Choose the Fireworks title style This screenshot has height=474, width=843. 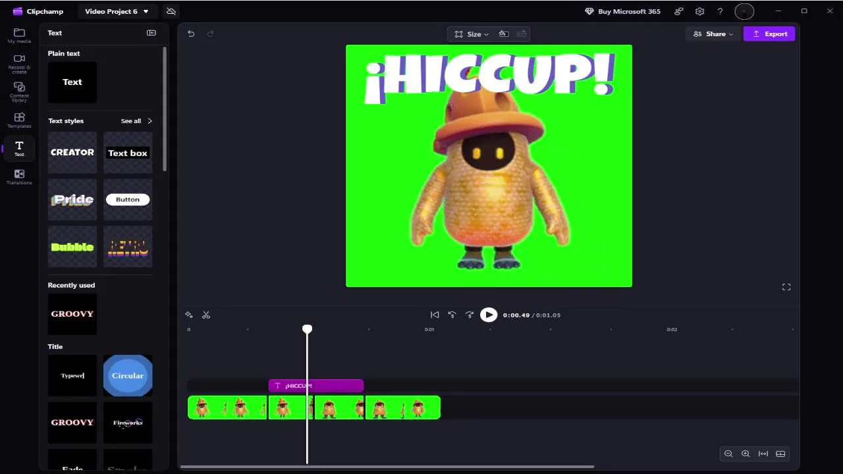tap(128, 423)
